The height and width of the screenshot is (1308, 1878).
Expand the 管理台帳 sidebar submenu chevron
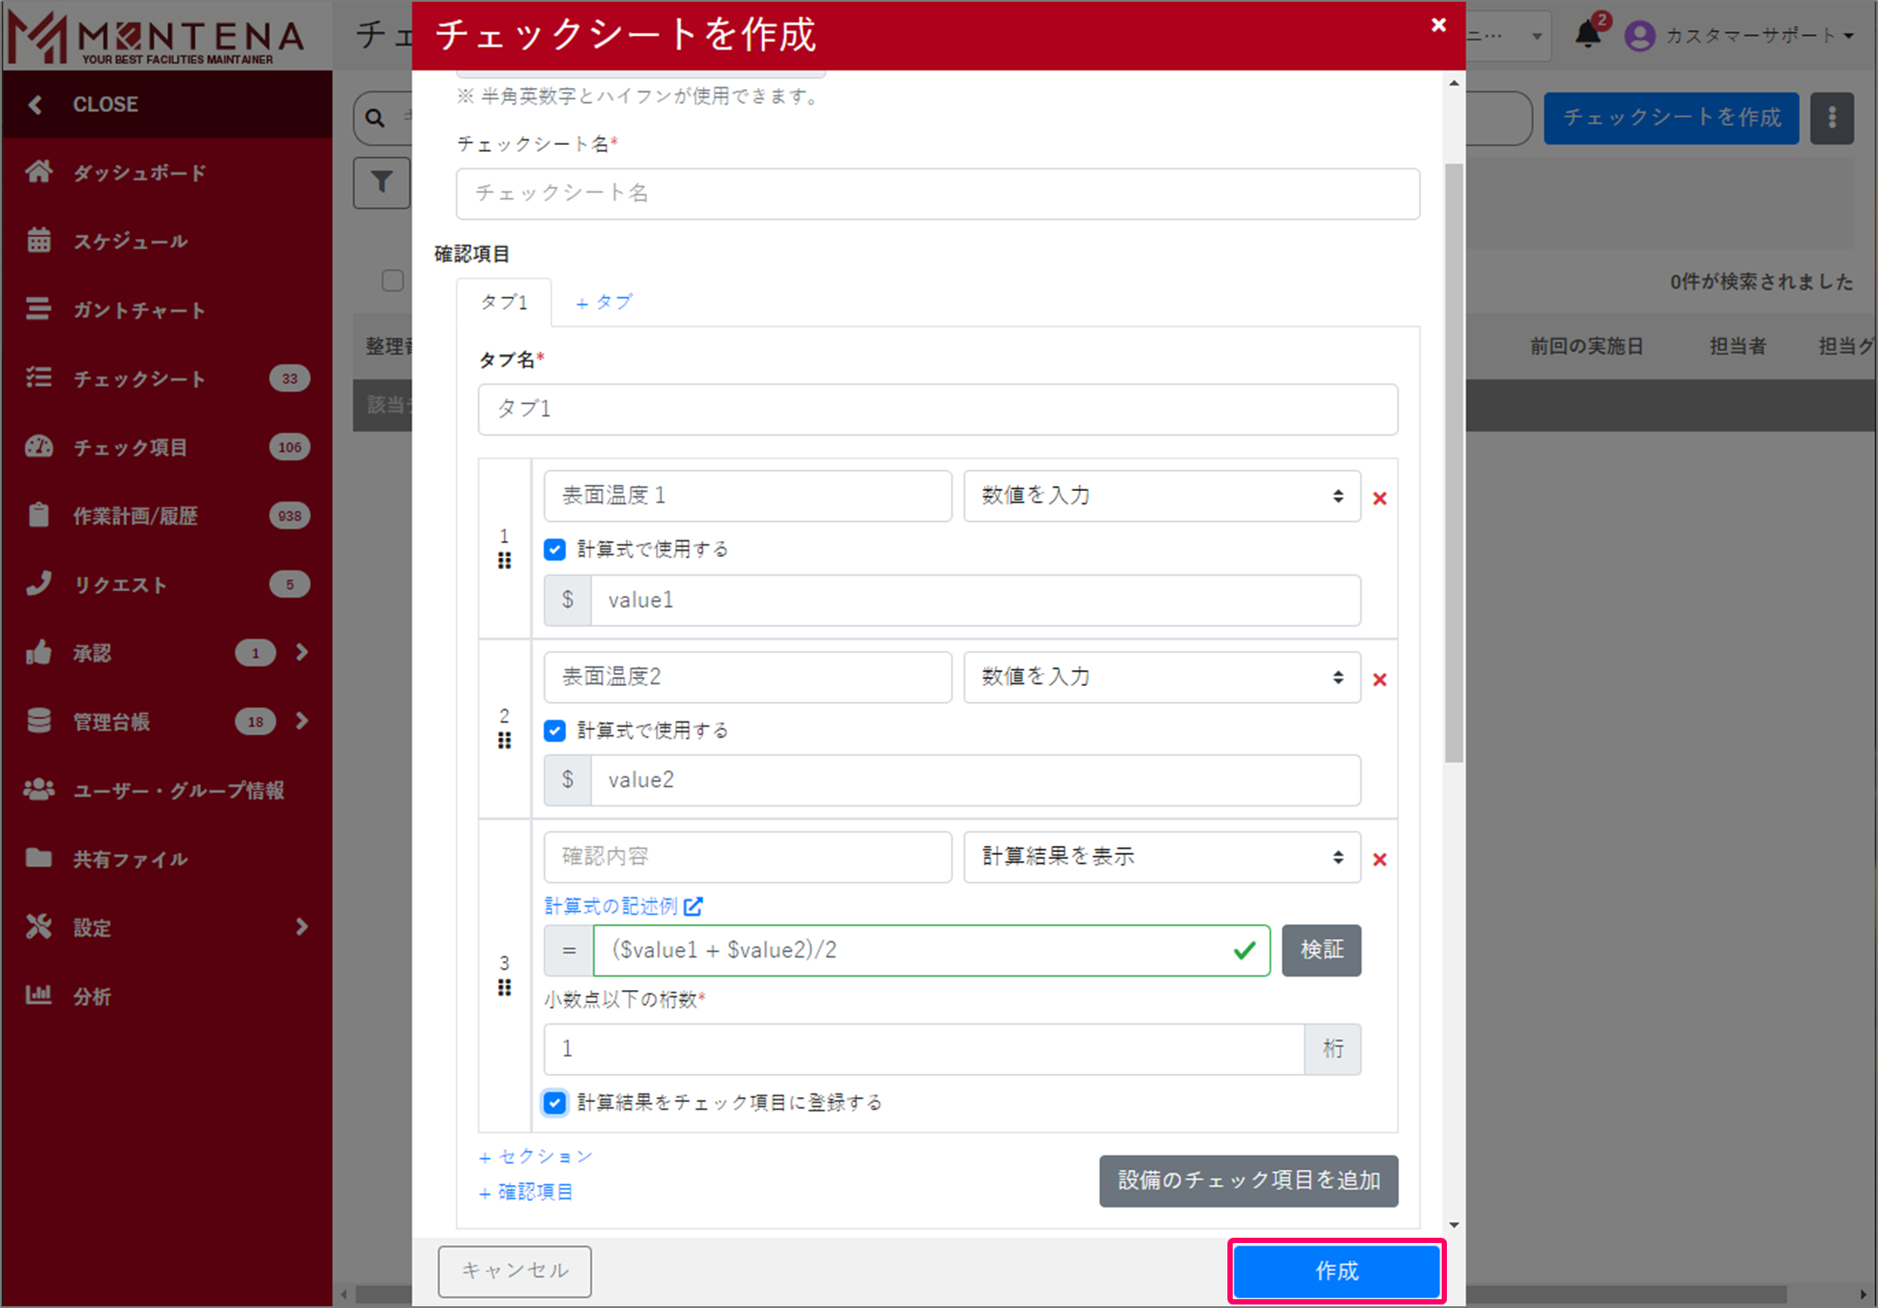(302, 721)
